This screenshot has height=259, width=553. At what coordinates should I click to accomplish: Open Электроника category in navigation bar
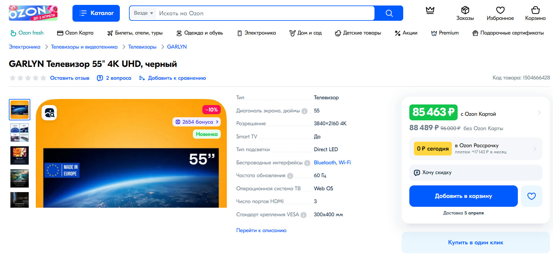(x=256, y=33)
